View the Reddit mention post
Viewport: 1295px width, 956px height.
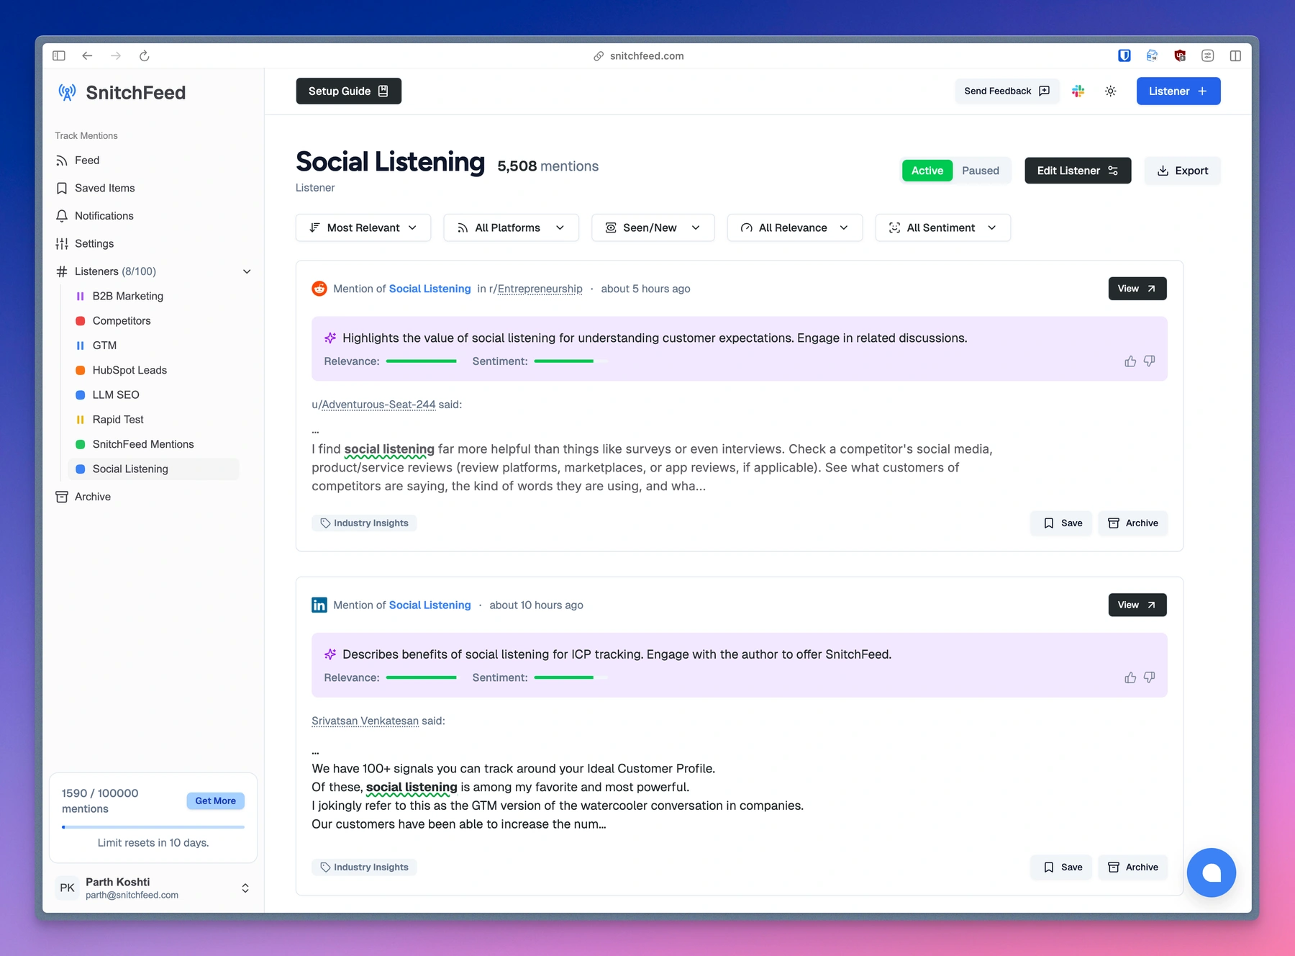point(1137,289)
